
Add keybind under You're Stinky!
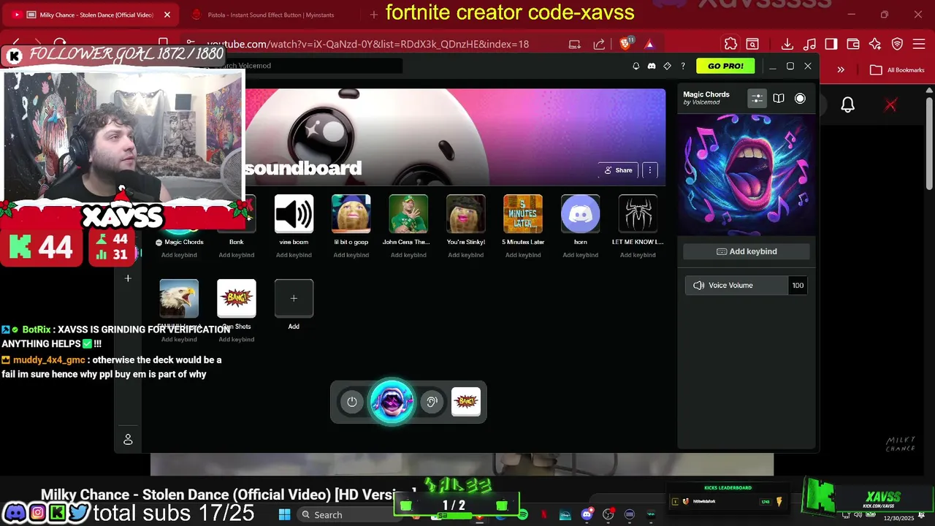466,255
